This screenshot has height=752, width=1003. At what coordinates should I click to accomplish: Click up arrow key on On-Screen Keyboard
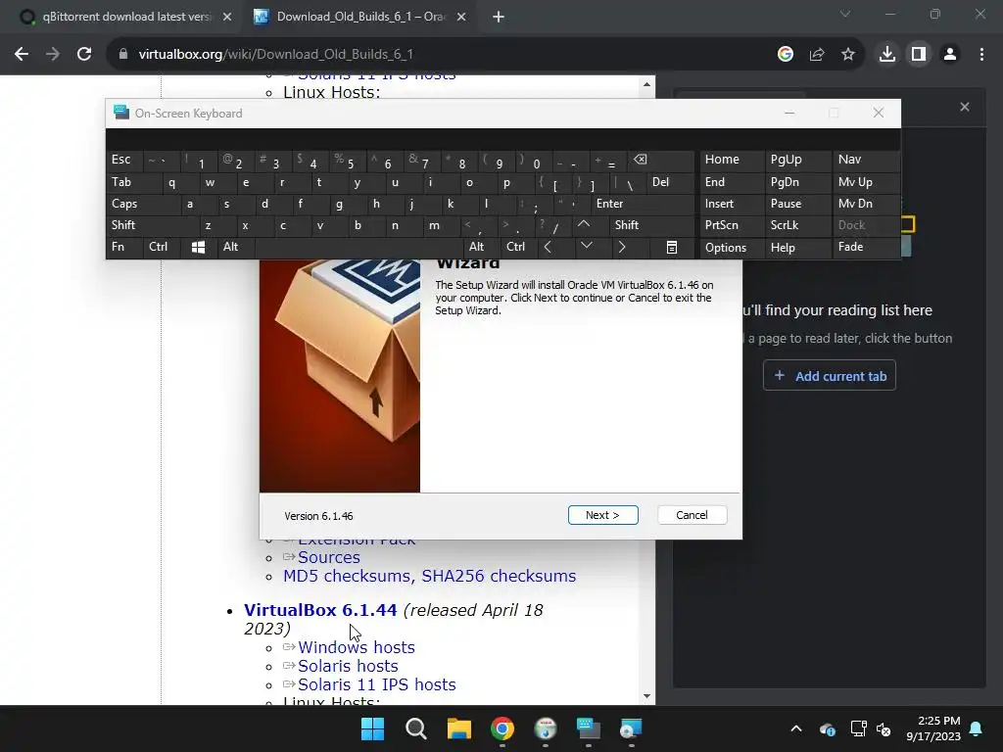[x=584, y=224]
